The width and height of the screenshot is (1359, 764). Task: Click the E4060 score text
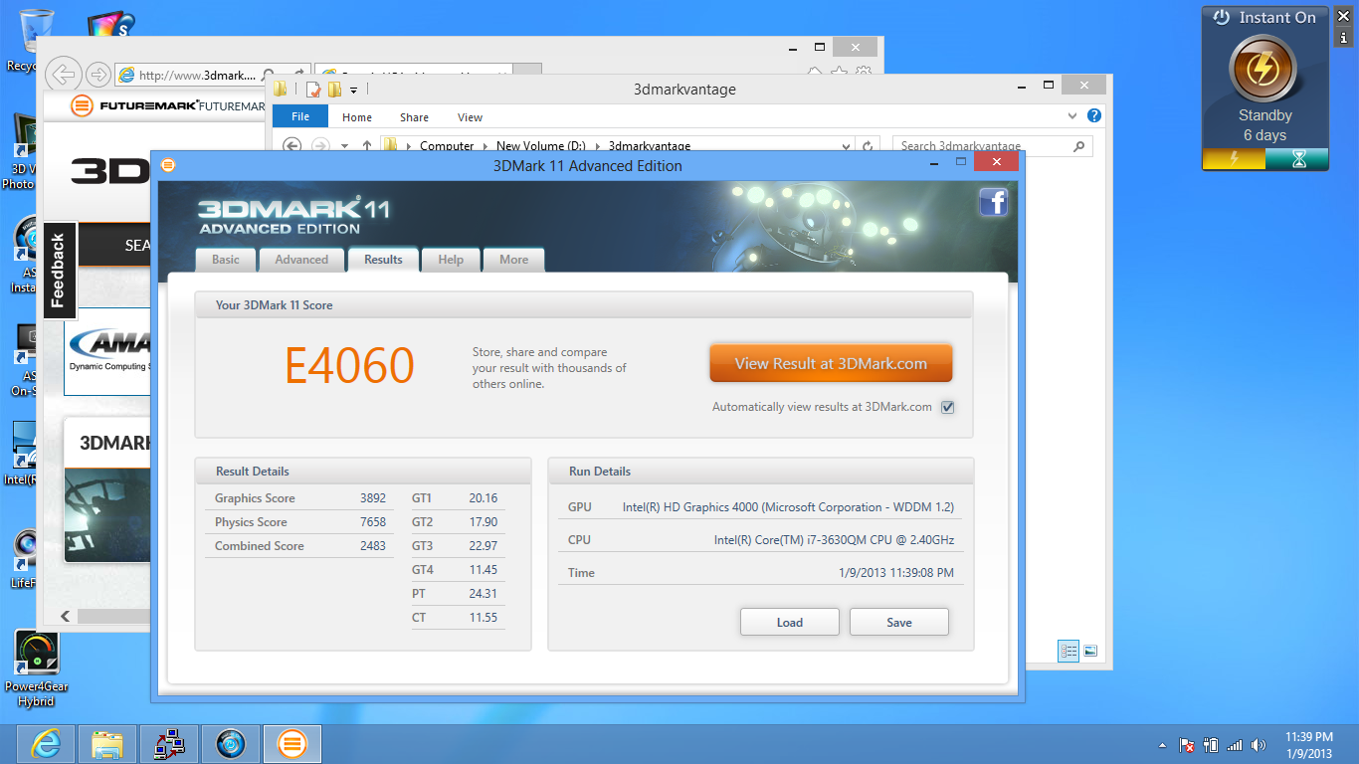point(349,366)
